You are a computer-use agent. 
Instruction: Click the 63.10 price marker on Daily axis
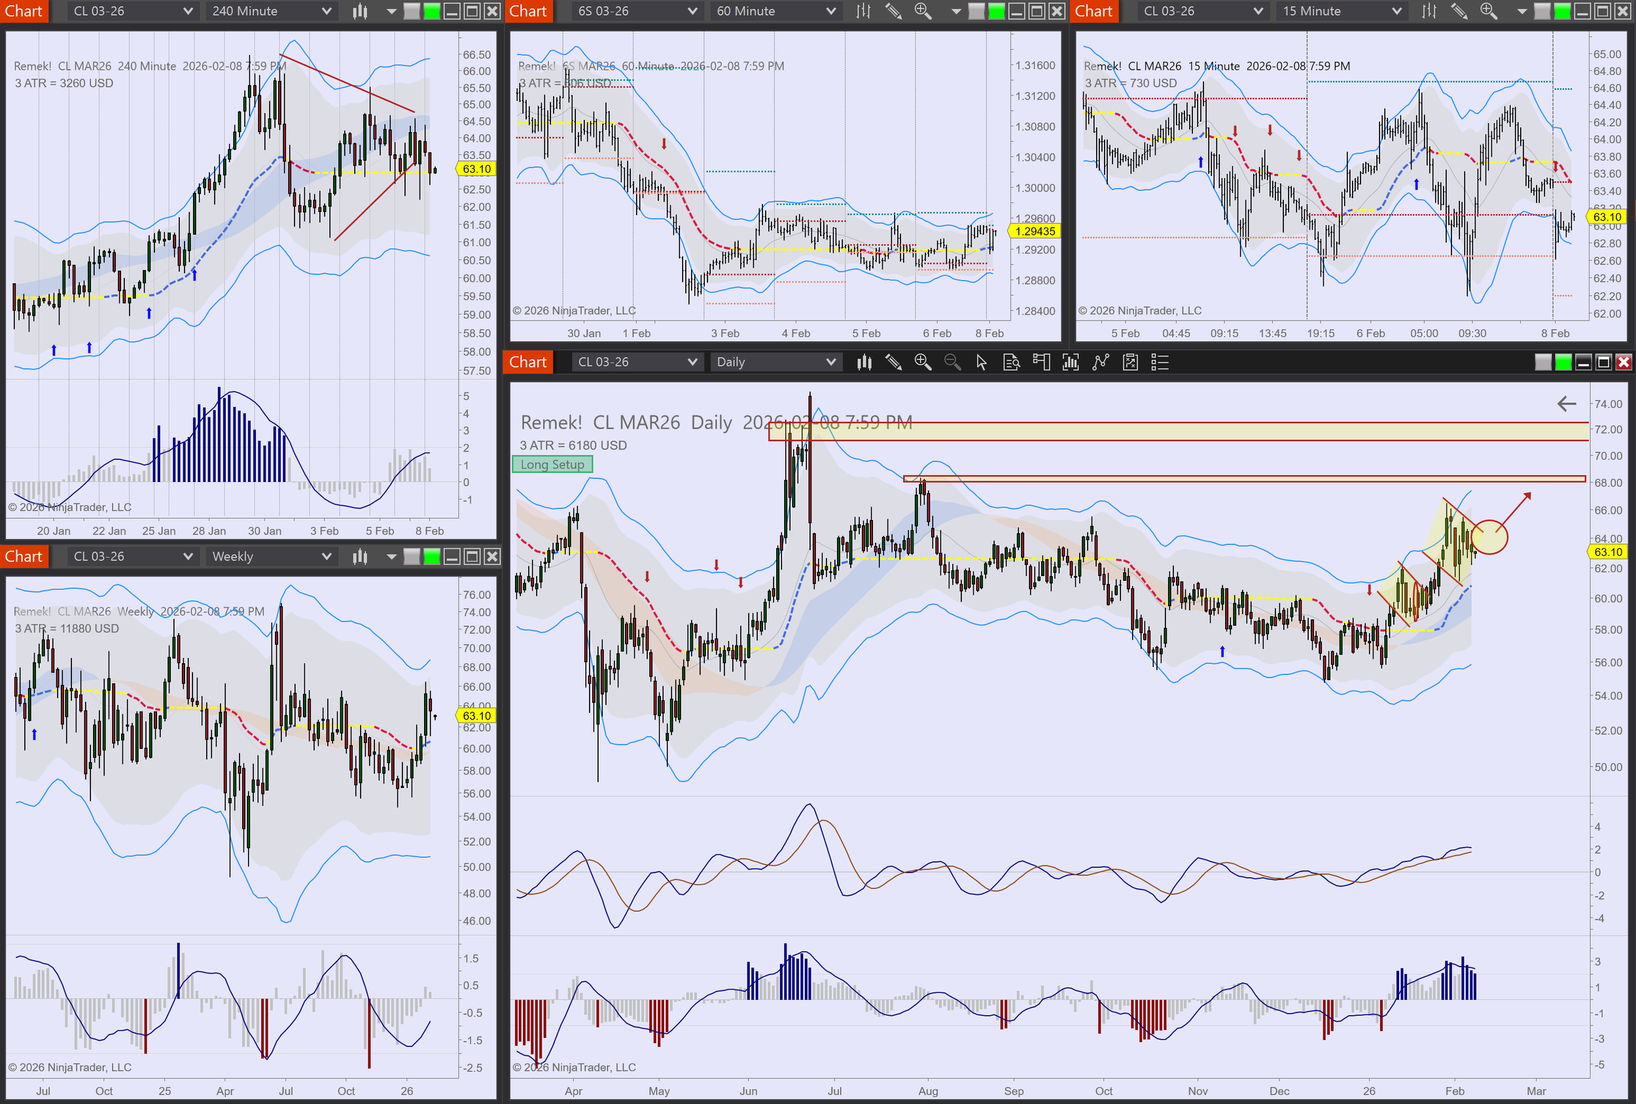click(x=1607, y=553)
